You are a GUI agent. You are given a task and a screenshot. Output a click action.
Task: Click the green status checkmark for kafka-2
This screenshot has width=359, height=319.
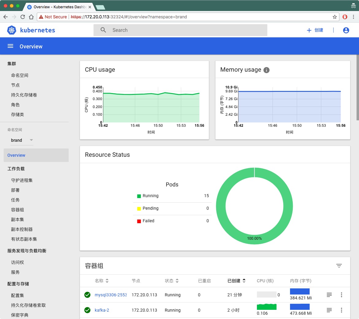87,310
